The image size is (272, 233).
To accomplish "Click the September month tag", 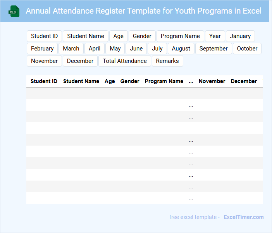I will coord(213,49).
